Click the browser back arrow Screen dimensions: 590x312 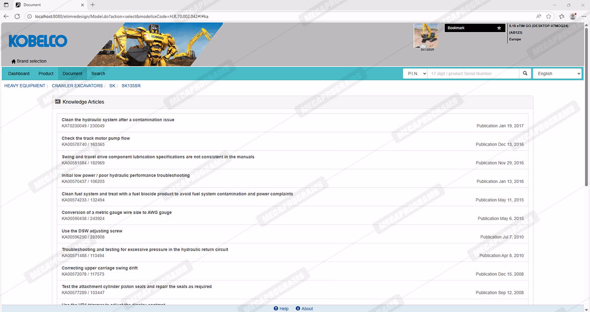click(x=6, y=16)
